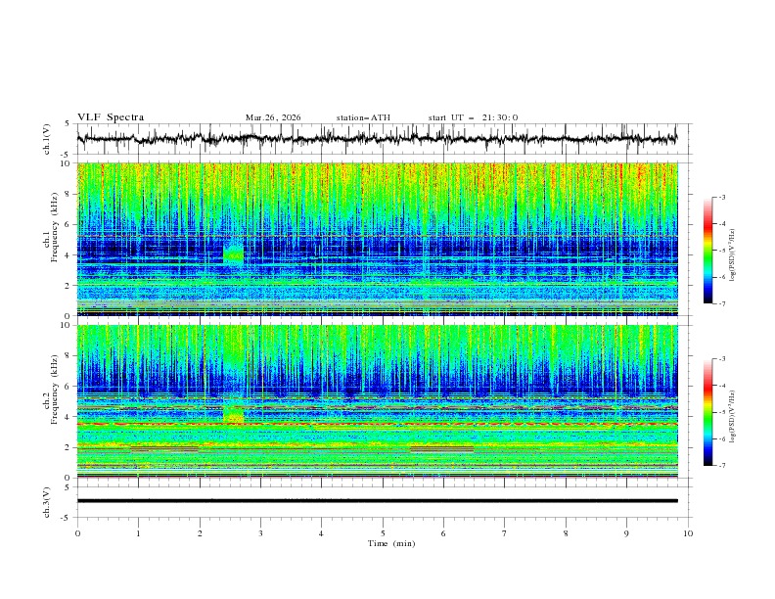Click the green burst near 4 kHz in the ch.2 spectrogram

tap(233, 414)
